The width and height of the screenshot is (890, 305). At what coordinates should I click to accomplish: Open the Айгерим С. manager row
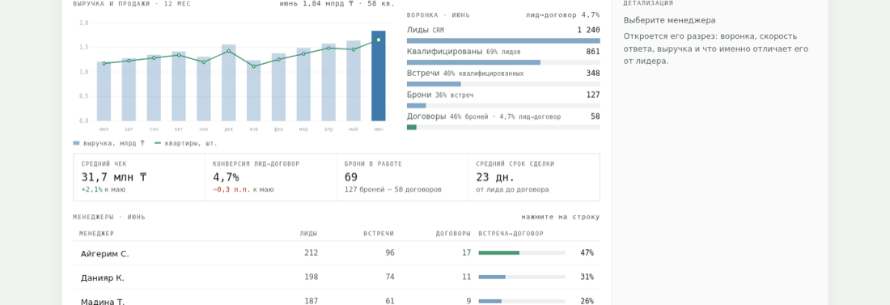[x=337, y=253]
